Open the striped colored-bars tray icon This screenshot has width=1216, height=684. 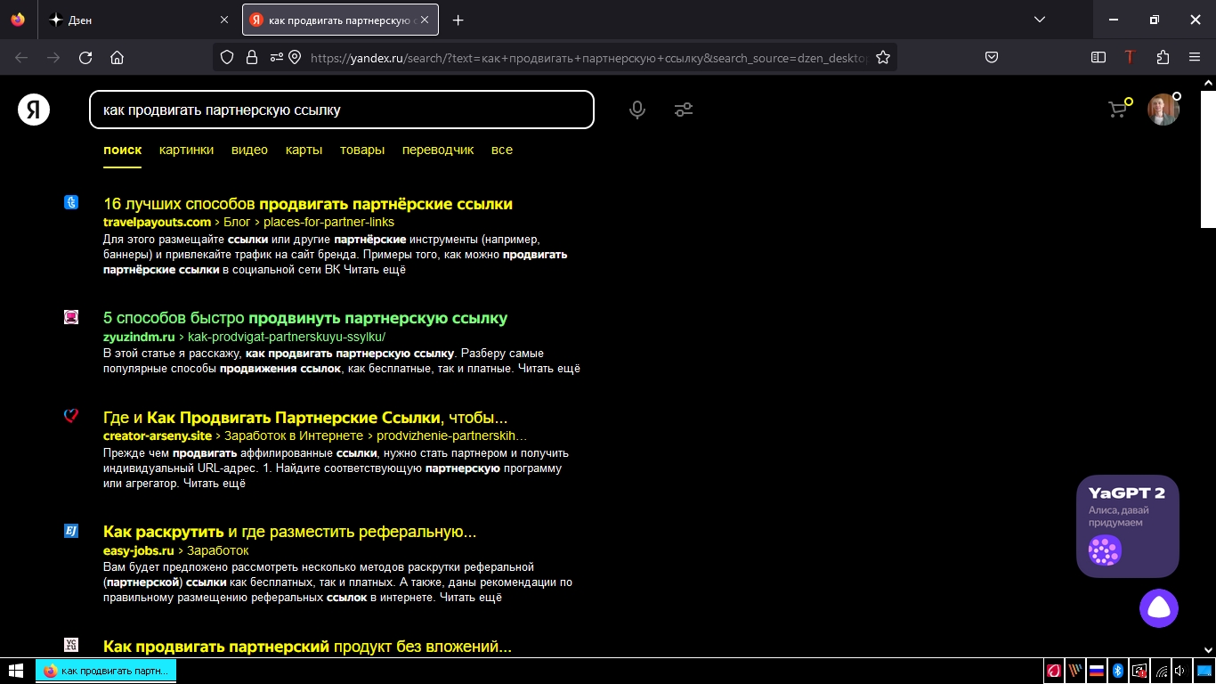click(x=1075, y=671)
